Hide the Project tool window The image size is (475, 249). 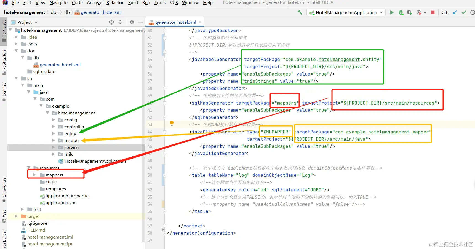pyautogui.click(x=141, y=22)
